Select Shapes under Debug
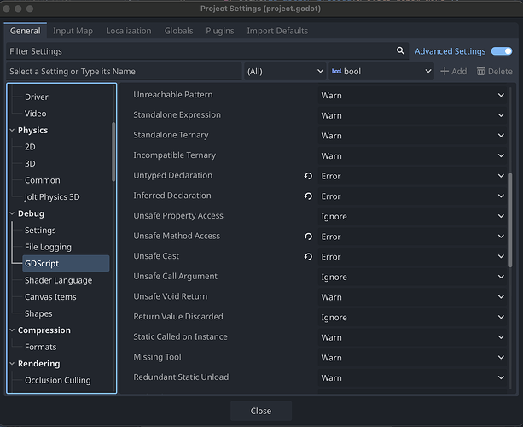The image size is (523, 427). [x=38, y=313]
